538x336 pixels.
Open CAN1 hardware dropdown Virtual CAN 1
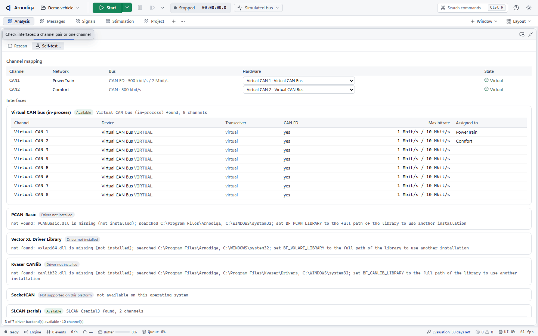tap(299, 81)
